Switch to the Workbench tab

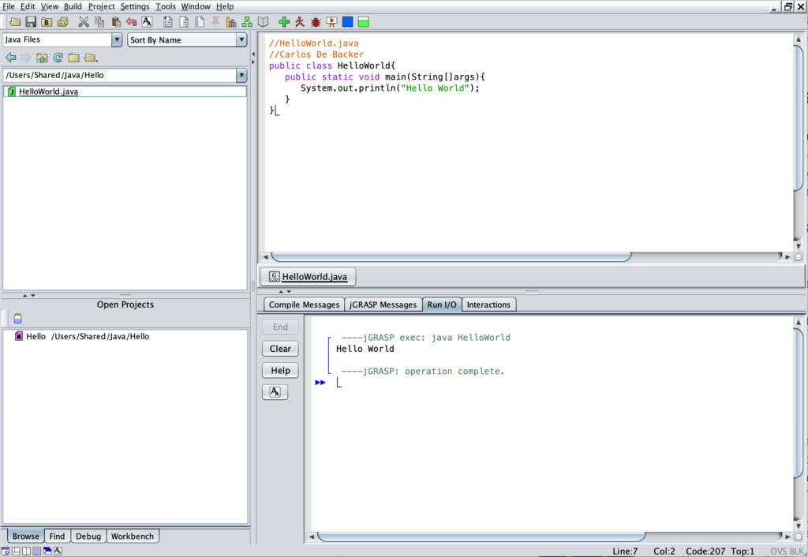tap(133, 536)
